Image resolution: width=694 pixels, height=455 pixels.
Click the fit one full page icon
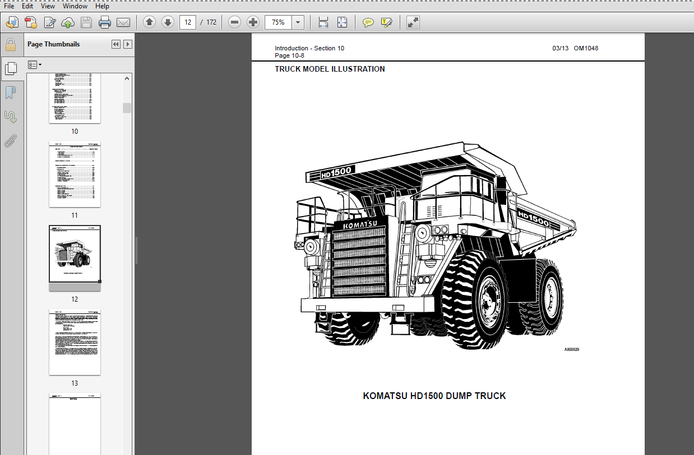342,22
